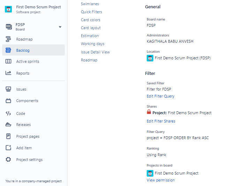Click the Backlog icon in the sidebar
Image resolution: width=229 pixels, height=186 pixels.
(x=8, y=50)
